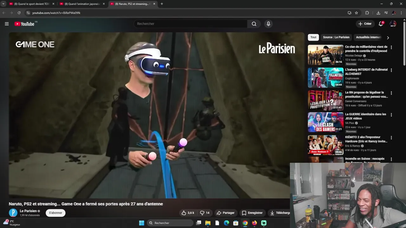Open Le Parisien channel avatar
406x228 pixels.
(13, 213)
